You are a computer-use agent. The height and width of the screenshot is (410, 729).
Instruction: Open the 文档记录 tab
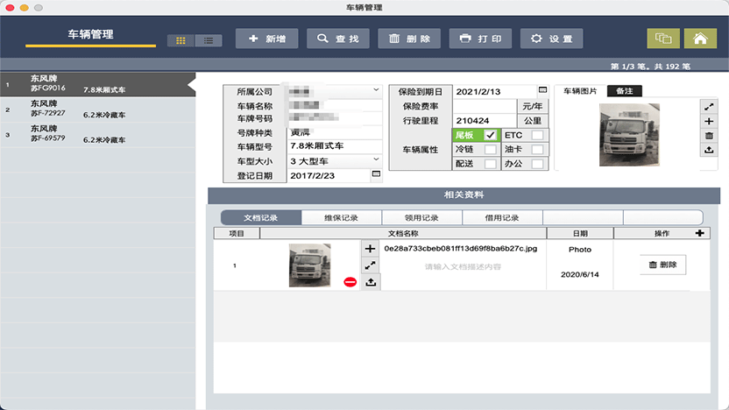261,217
